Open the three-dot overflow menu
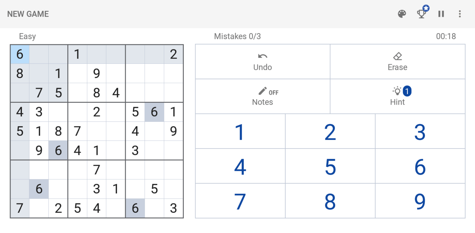 459,14
